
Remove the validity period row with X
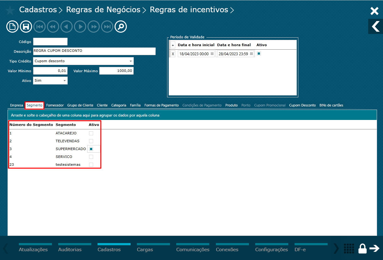[173, 54]
